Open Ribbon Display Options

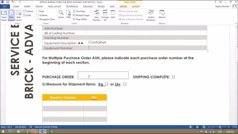point(221,2)
